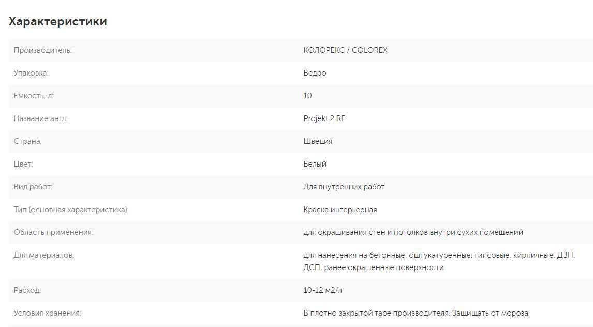
Task: Select the Projekt 2 RF name text
Action: pyautogui.click(x=324, y=118)
